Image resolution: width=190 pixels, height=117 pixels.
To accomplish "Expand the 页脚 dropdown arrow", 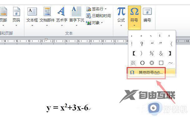I will tap(3, 26).
